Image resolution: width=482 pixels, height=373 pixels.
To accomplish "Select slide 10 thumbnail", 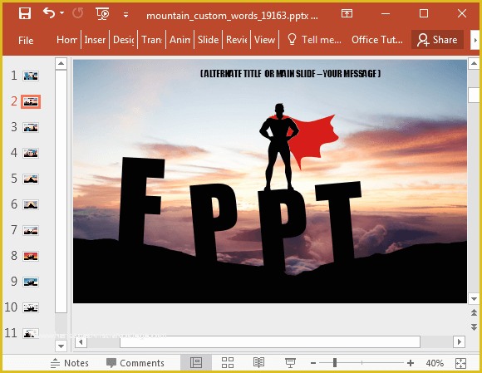I will point(31,307).
